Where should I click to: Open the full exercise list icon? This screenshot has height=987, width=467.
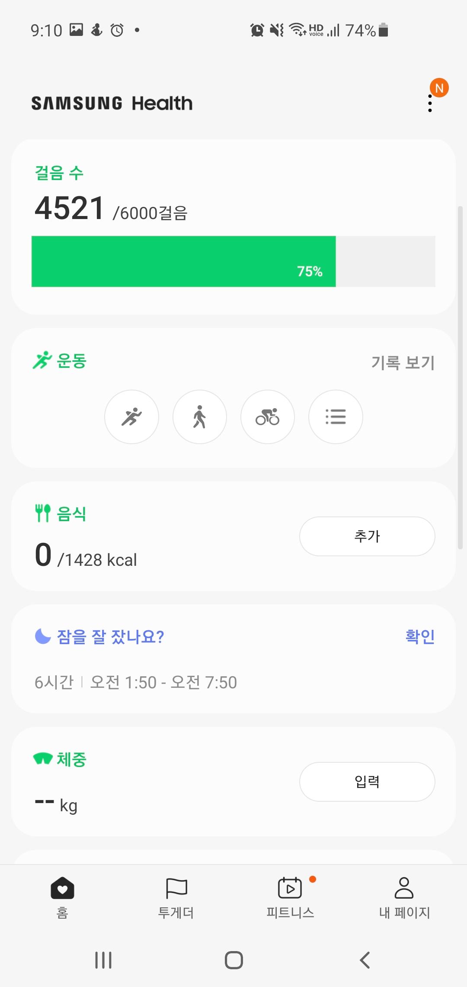click(336, 417)
